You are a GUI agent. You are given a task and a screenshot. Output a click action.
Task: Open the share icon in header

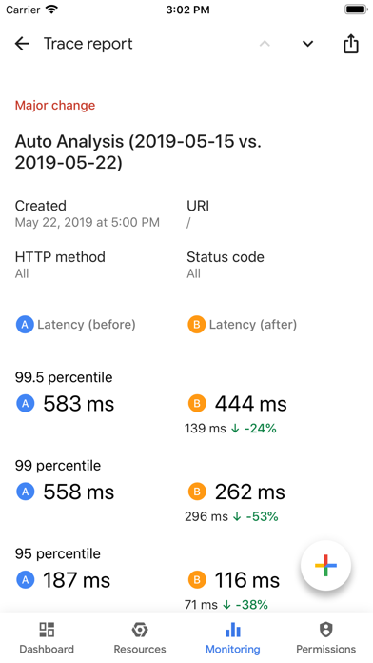(x=350, y=44)
